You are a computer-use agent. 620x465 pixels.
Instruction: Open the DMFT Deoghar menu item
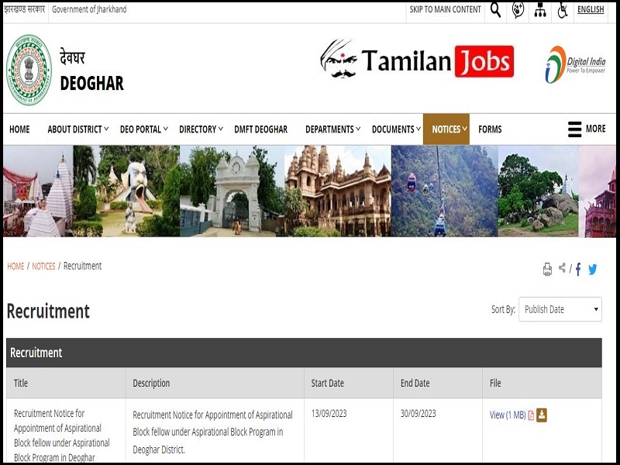pyautogui.click(x=261, y=129)
